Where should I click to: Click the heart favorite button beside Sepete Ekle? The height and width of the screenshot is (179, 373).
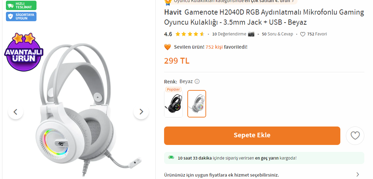pyautogui.click(x=355, y=136)
